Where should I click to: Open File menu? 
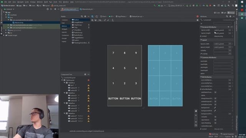click(x=6, y=2)
